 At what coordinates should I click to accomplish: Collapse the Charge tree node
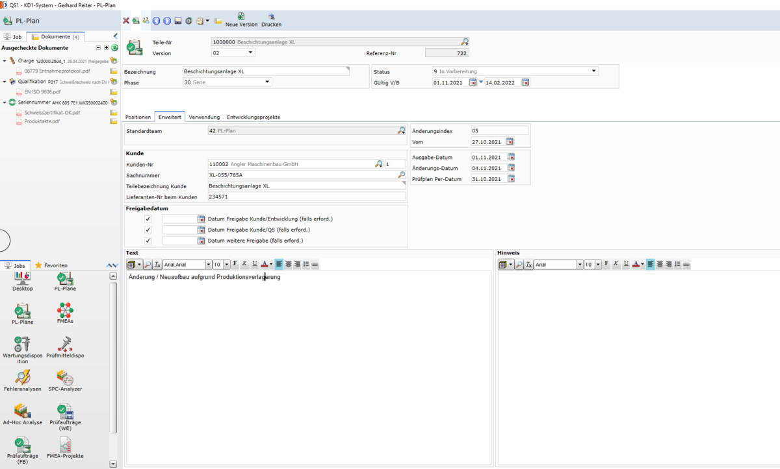[x=5, y=60]
